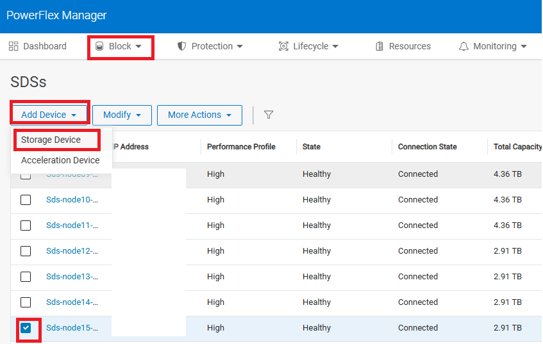Click the PowerFlex Manager title
This screenshot has width=543, height=344.
click(56, 15)
